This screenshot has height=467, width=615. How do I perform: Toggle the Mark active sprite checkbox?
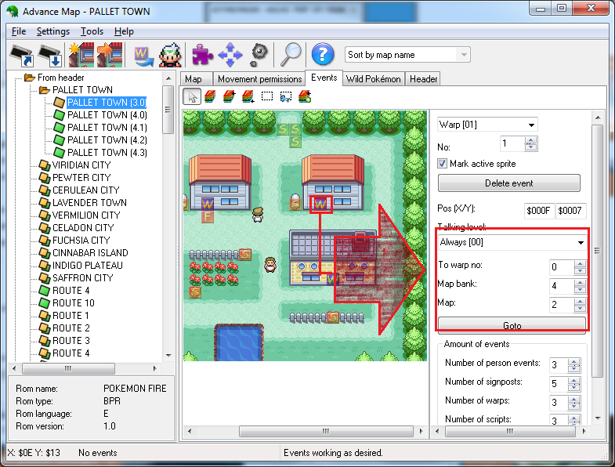point(443,164)
